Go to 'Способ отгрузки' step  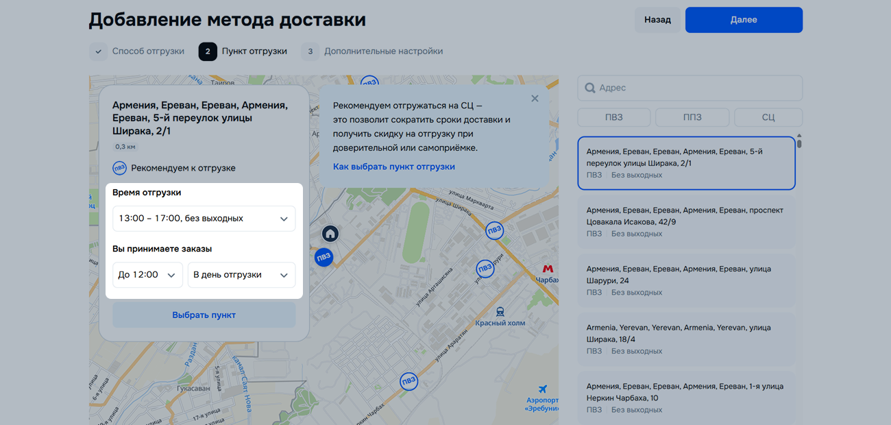click(x=137, y=51)
